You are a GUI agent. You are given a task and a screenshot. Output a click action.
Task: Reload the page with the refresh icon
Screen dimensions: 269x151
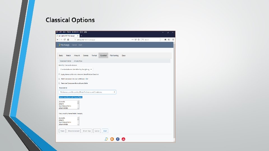click(65, 39)
